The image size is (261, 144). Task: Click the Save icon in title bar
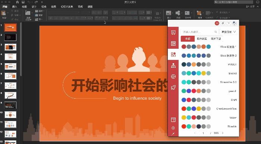[x=23, y=2]
